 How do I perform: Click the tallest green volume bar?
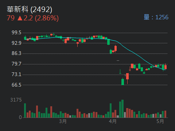[122, 109]
